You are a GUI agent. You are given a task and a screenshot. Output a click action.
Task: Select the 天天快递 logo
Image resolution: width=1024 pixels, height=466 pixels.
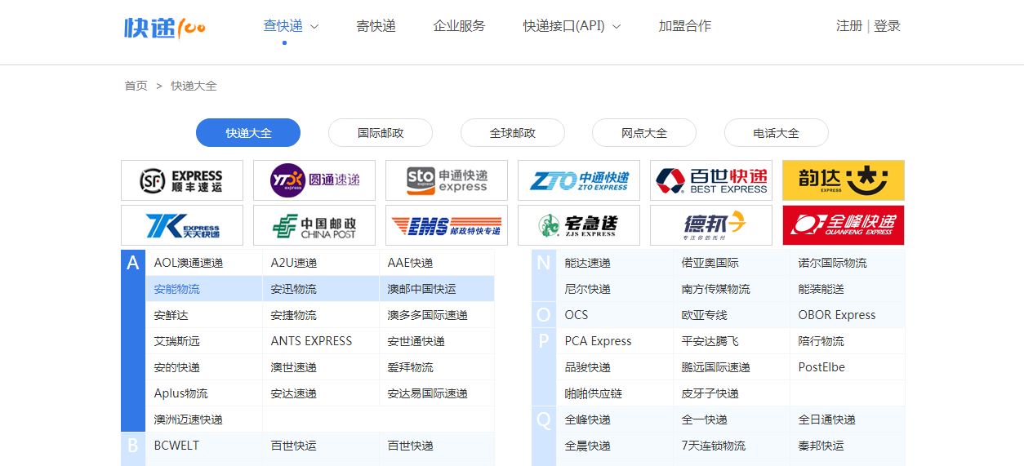coord(182,225)
